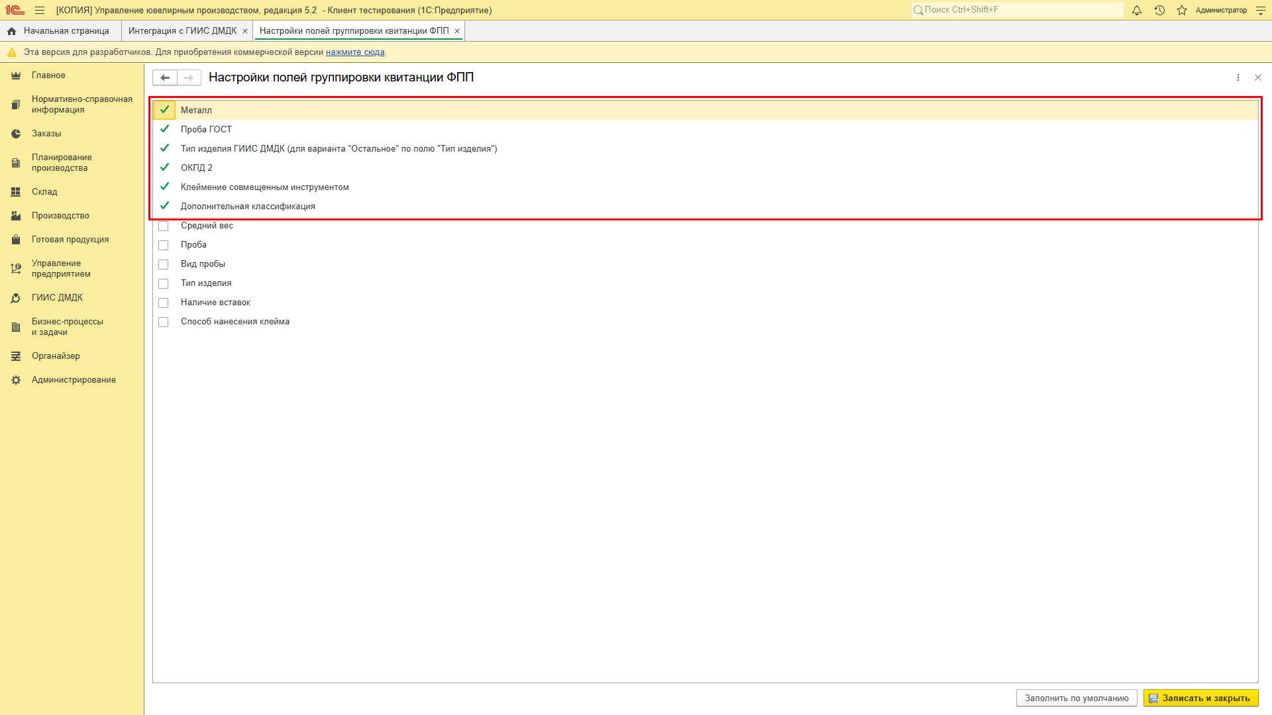Select the Средний вес row text
1272x715 pixels.
coord(207,226)
